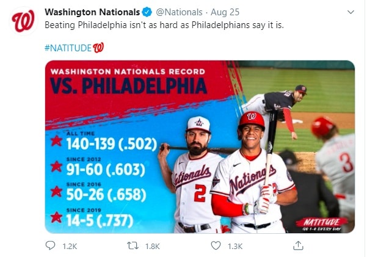Click the 1.3K like count

[x=235, y=246]
